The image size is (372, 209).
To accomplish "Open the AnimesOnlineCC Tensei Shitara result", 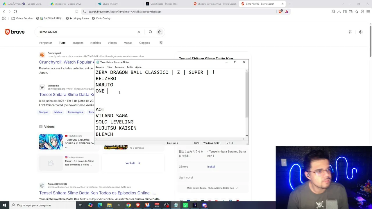I will [98, 193].
